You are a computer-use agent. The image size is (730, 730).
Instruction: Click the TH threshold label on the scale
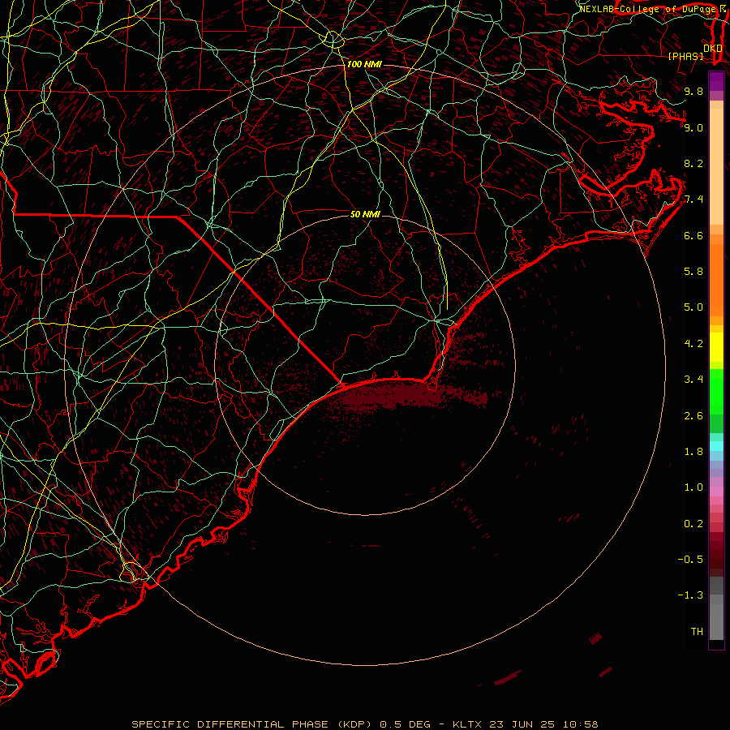[x=697, y=632]
